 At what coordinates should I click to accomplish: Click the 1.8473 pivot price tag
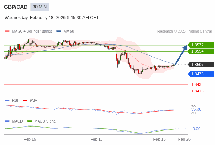[x=201, y=74]
